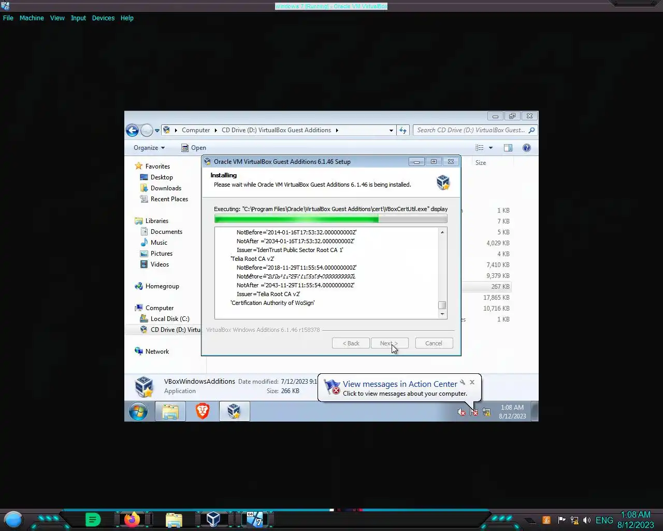Click the installer log scrollbar thumb

pos(442,305)
